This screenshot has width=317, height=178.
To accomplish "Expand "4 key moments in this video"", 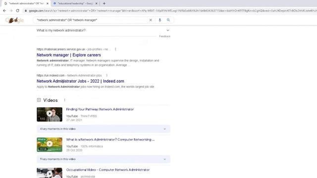I will click(x=104, y=129).
